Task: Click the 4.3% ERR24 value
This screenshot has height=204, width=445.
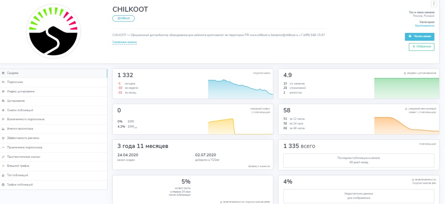Action: coord(128,126)
